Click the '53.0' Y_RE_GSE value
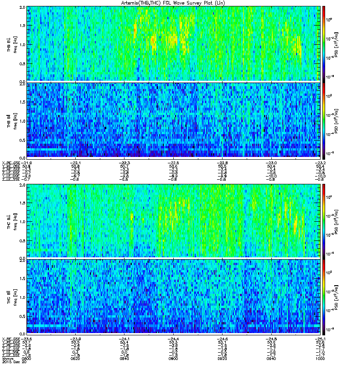This screenshot has width=342, height=365. [271, 342]
